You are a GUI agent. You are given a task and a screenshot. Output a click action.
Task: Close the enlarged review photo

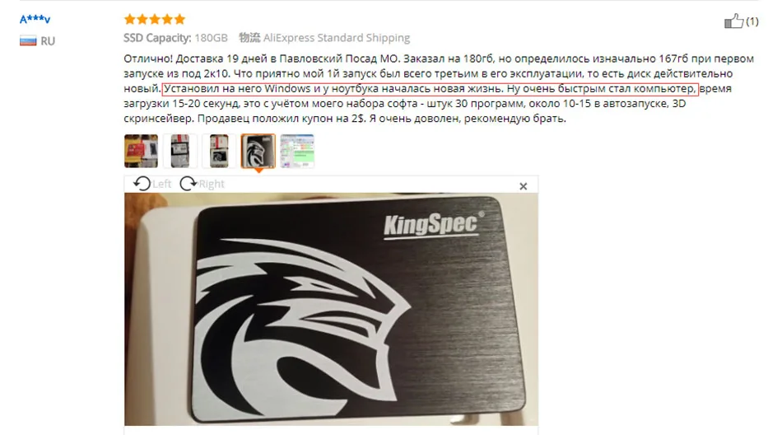pyautogui.click(x=524, y=186)
